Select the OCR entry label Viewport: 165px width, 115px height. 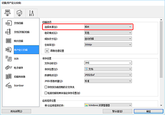[x=16, y=59]
